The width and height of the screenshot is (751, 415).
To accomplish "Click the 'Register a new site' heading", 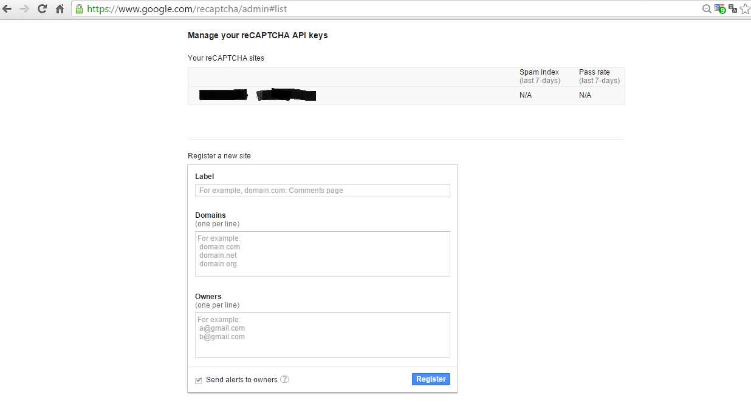I will pyautogui.click(x=219, y=156).
